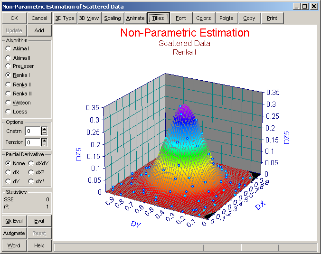
Task: Maximize the Non-Parametric Estimation window
Action: pos(305,6)
